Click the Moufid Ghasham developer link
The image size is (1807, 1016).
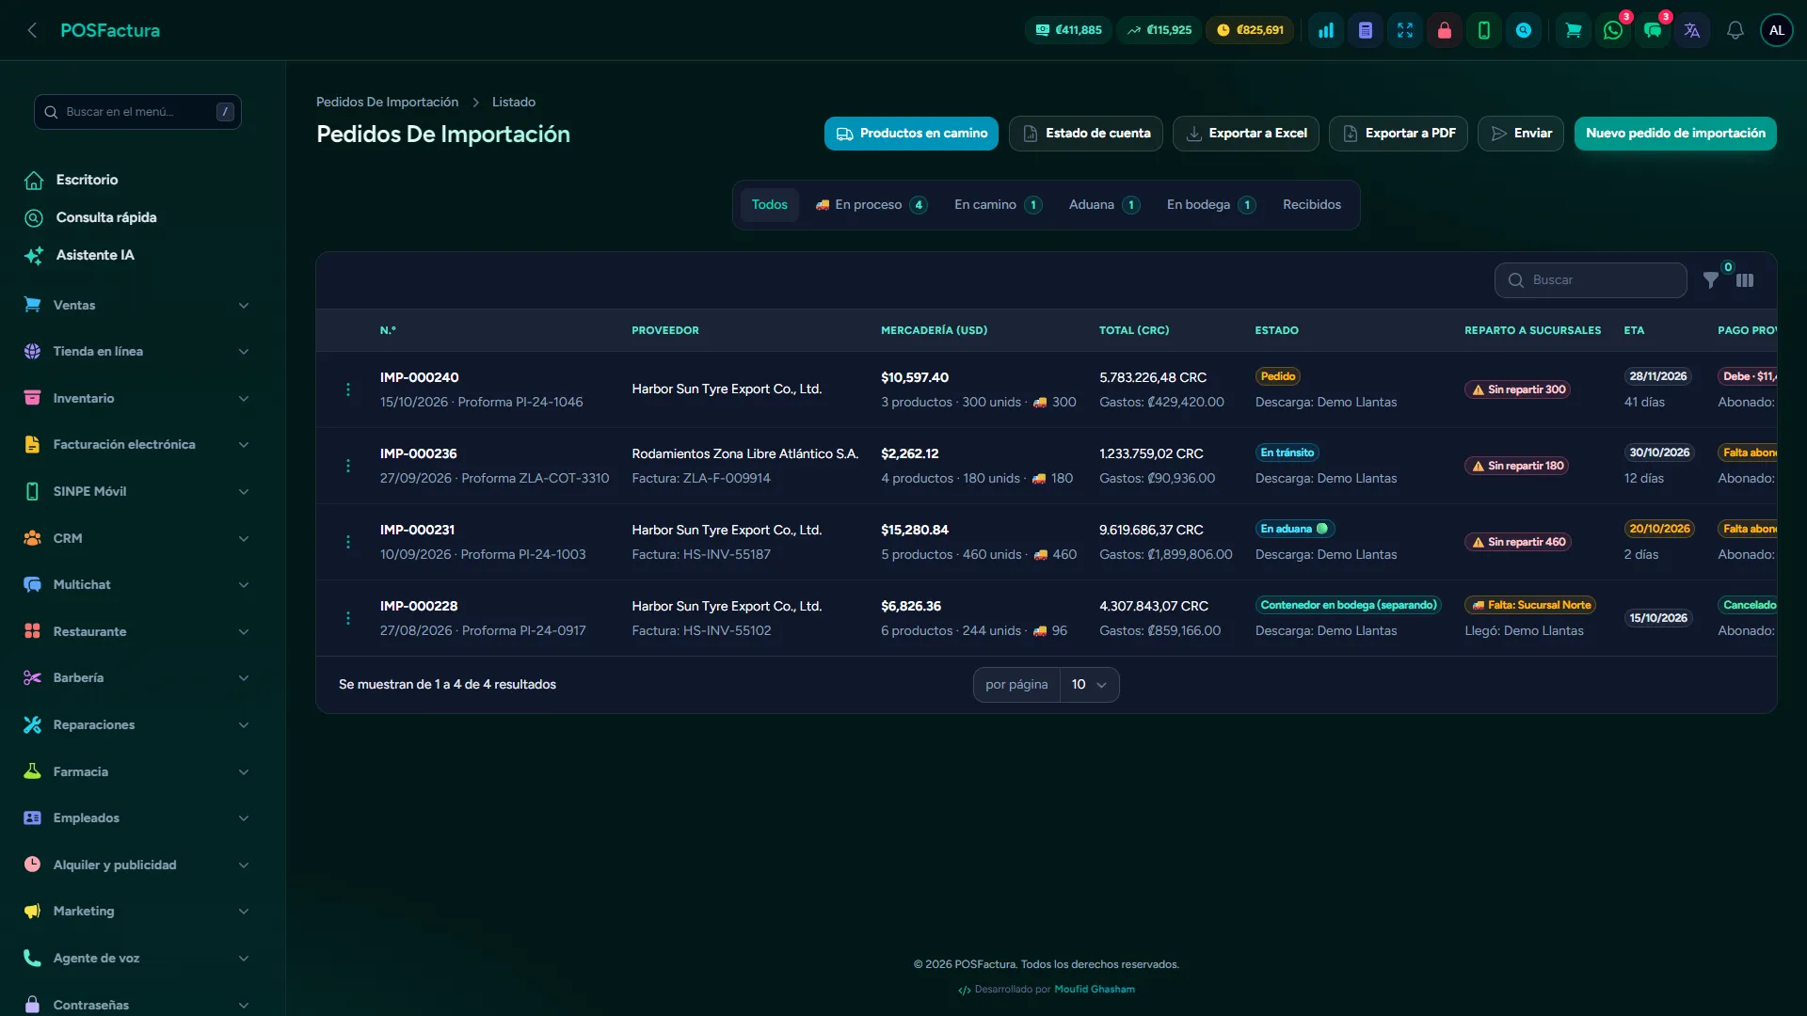1095,990
